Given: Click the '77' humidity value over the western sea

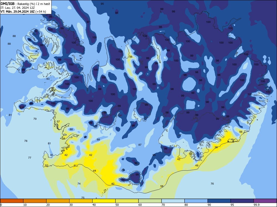Looking at the screenshot, I should (x=30, y=158).
